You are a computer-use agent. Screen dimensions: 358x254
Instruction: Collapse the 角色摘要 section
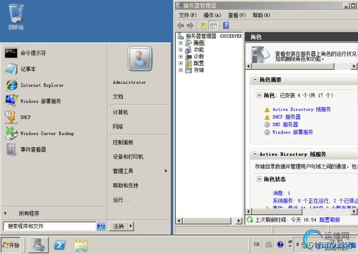point(255,80)
